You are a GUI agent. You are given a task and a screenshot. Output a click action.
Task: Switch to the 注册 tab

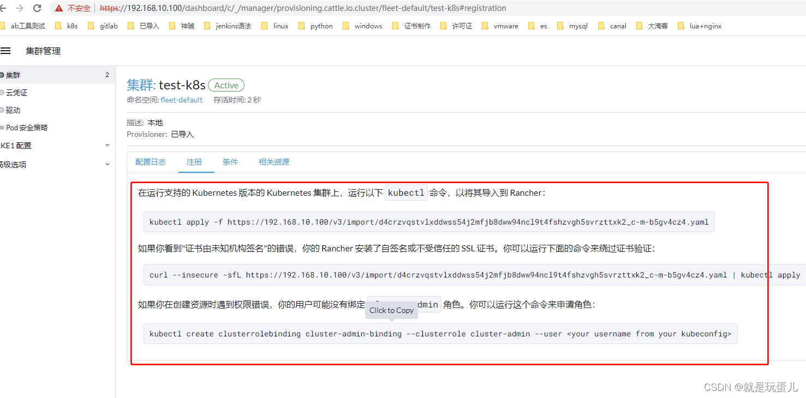(194, 162)
